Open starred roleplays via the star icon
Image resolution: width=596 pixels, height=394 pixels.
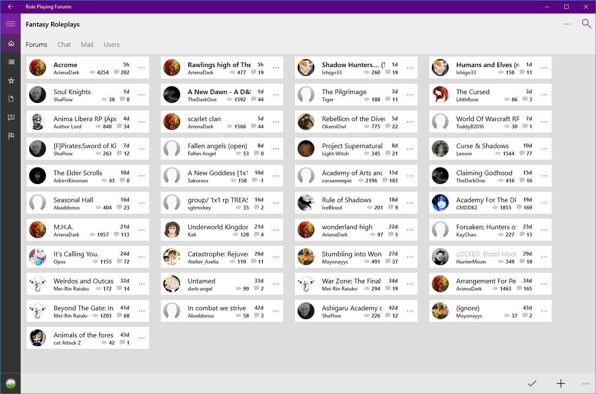click(10, 80)
